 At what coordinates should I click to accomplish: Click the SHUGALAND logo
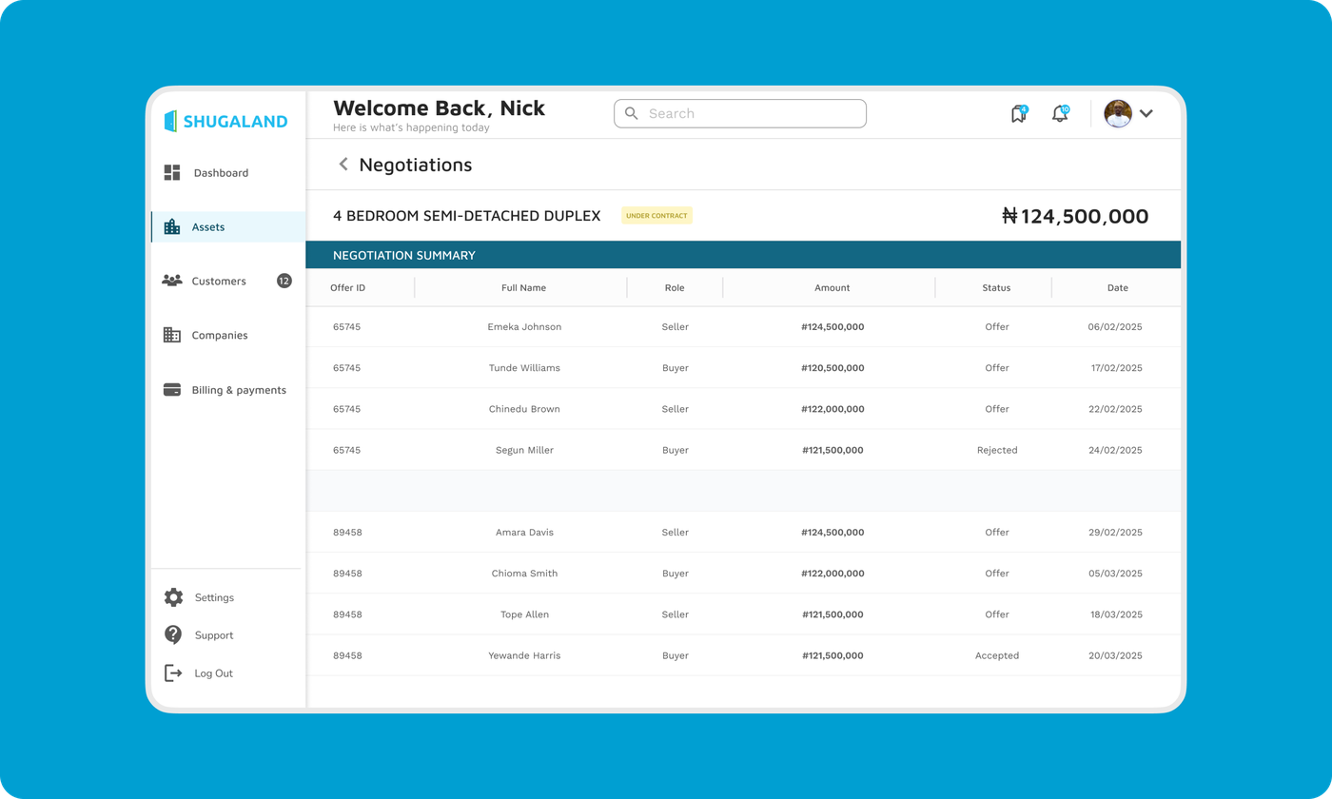[225, 121]
